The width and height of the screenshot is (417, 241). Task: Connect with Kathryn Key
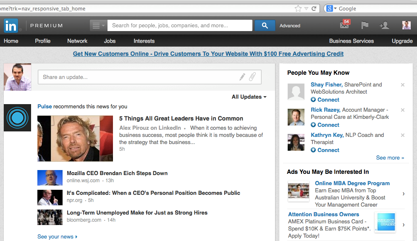(325, 150)
